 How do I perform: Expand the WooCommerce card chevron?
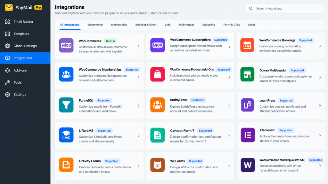pos(139,46)
